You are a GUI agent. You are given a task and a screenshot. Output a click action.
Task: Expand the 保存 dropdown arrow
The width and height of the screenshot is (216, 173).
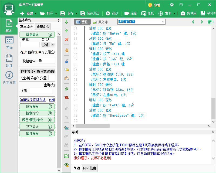tap(76, 13)
